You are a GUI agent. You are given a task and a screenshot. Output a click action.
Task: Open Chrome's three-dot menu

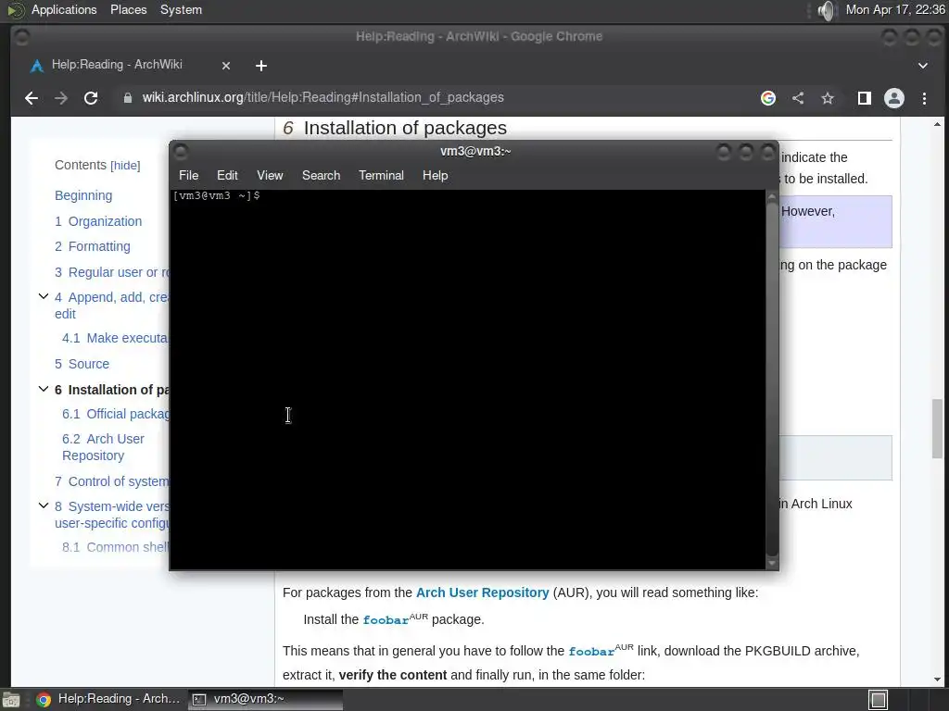point(924,98)
